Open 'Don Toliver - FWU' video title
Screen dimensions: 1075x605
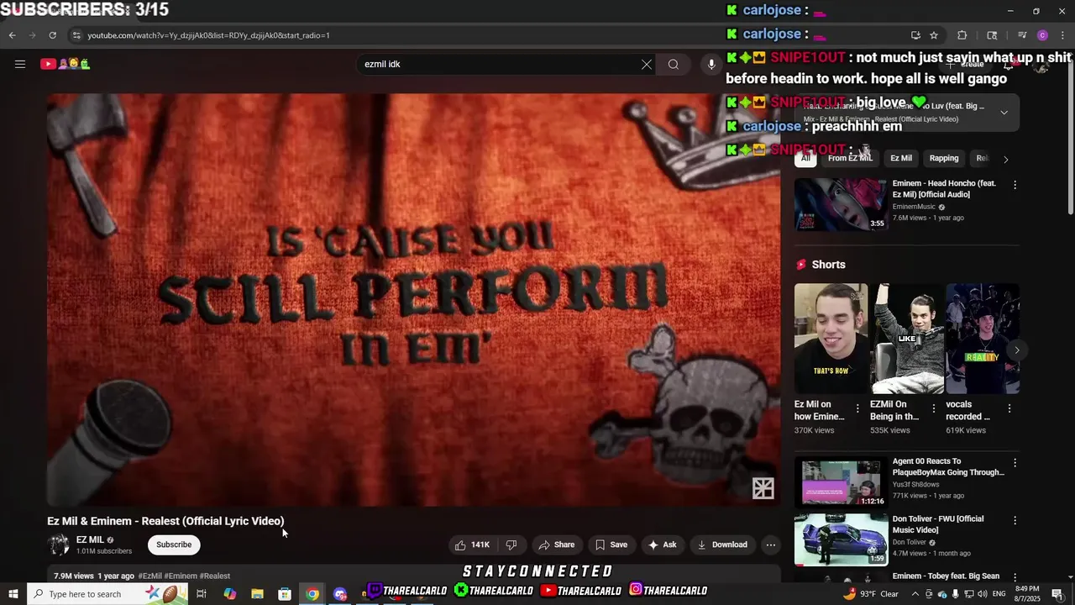(x=938, y=524)
